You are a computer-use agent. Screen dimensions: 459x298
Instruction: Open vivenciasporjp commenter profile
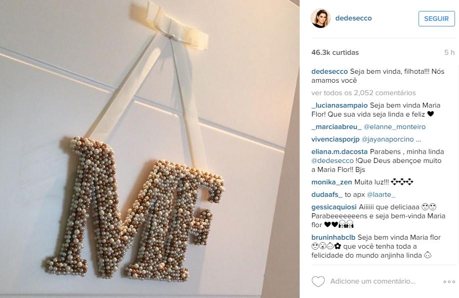(x=335, y=140)
